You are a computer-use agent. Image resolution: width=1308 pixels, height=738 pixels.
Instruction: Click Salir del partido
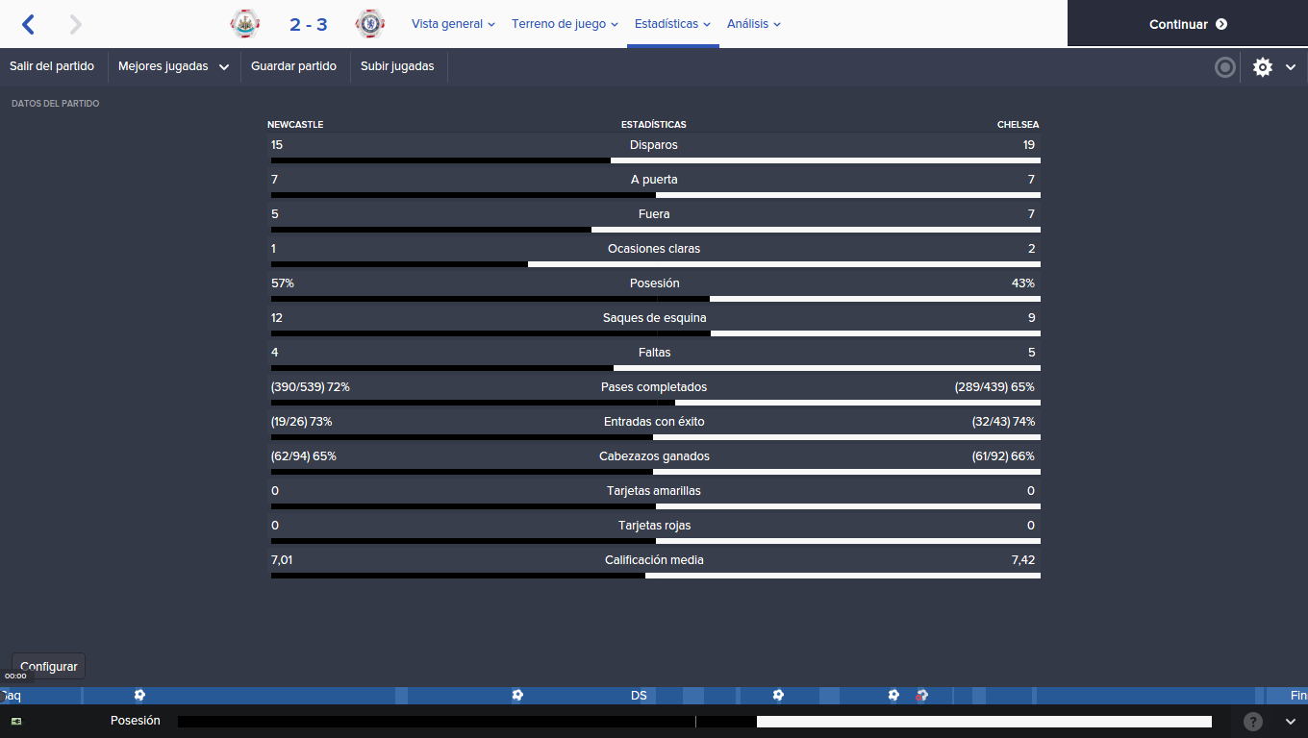tap(52, 67)
